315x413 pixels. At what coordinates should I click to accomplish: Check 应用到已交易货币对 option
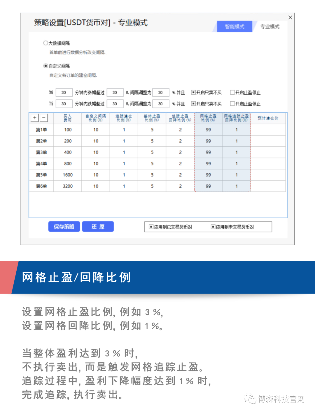[x=151, y=227]
